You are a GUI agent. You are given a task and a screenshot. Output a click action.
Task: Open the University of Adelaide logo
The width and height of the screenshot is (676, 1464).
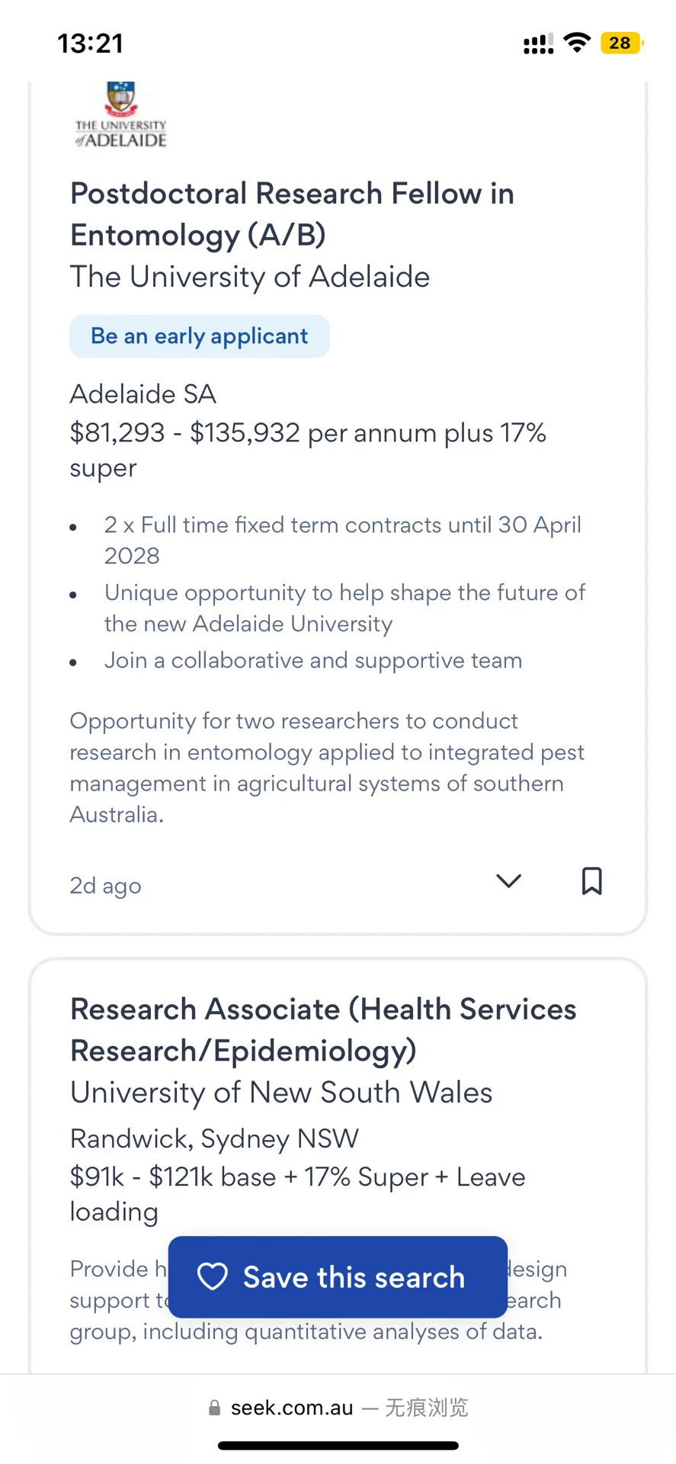120,114
